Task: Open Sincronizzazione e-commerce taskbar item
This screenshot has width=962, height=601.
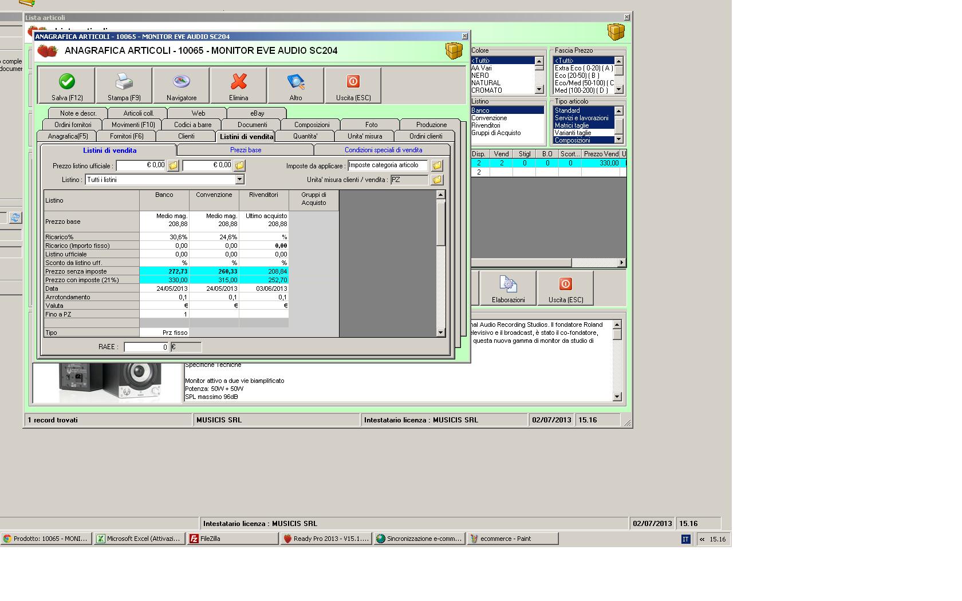Action: 420,539
